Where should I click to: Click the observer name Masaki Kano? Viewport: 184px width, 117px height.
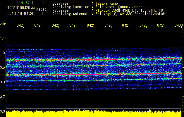(106, 3)
